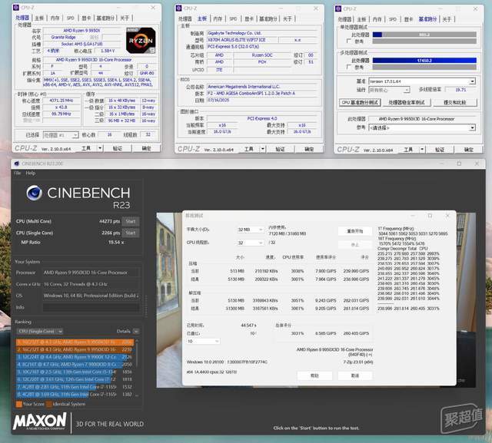Click the Identical System legend swatch
This screenshot has height=443, width=492.
(x=49, y=404)
